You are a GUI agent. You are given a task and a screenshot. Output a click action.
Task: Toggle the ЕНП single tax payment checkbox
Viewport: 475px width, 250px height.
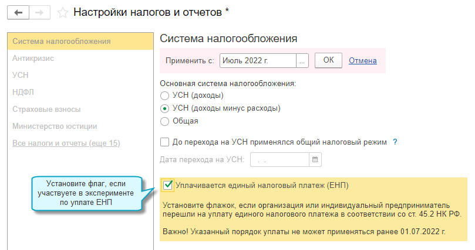[x=168, y=186]
